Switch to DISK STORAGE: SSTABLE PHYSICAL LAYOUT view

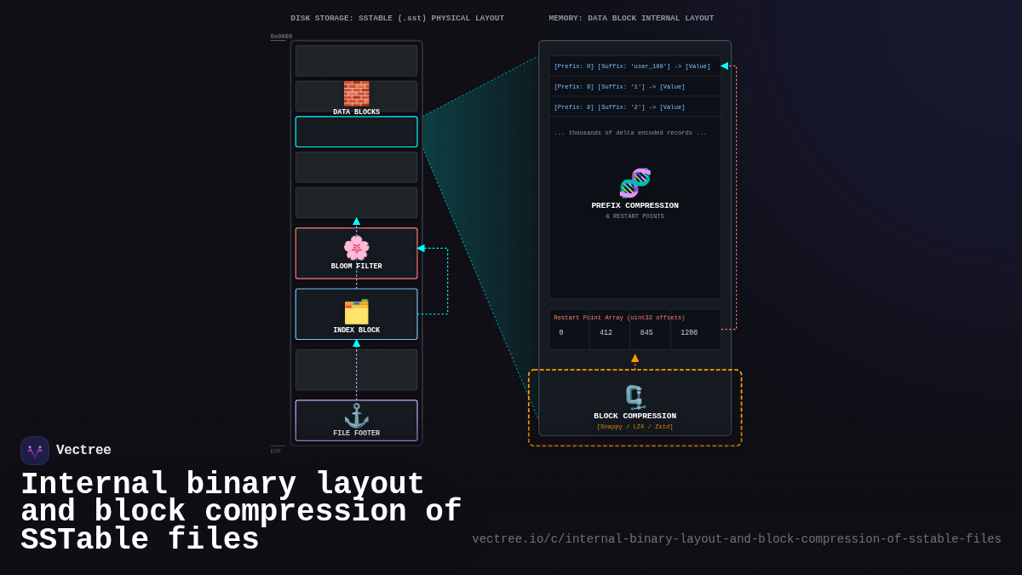pos(398,17)
